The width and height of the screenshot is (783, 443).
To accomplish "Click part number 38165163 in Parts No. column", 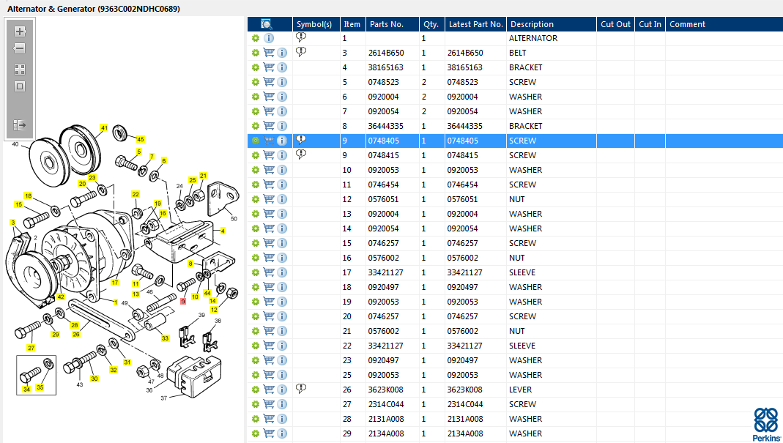I will point(385,67).
